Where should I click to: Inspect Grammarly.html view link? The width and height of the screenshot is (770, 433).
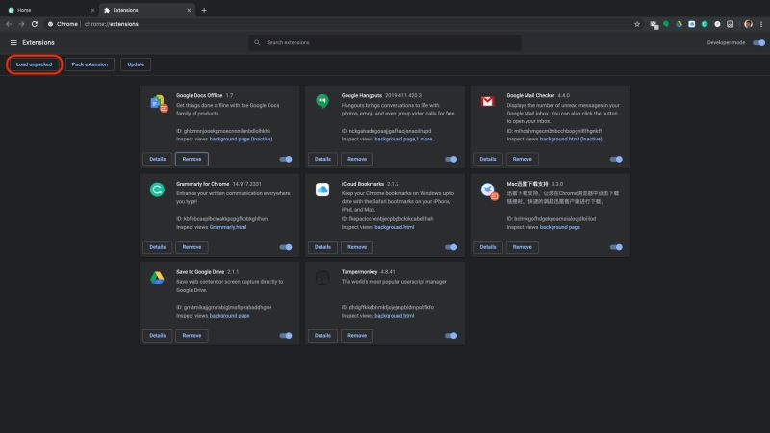(228, 227)
